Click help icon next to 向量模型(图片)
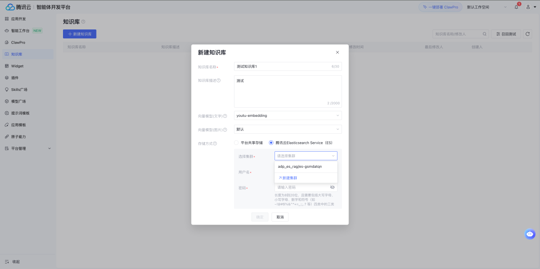 (225, 130)
